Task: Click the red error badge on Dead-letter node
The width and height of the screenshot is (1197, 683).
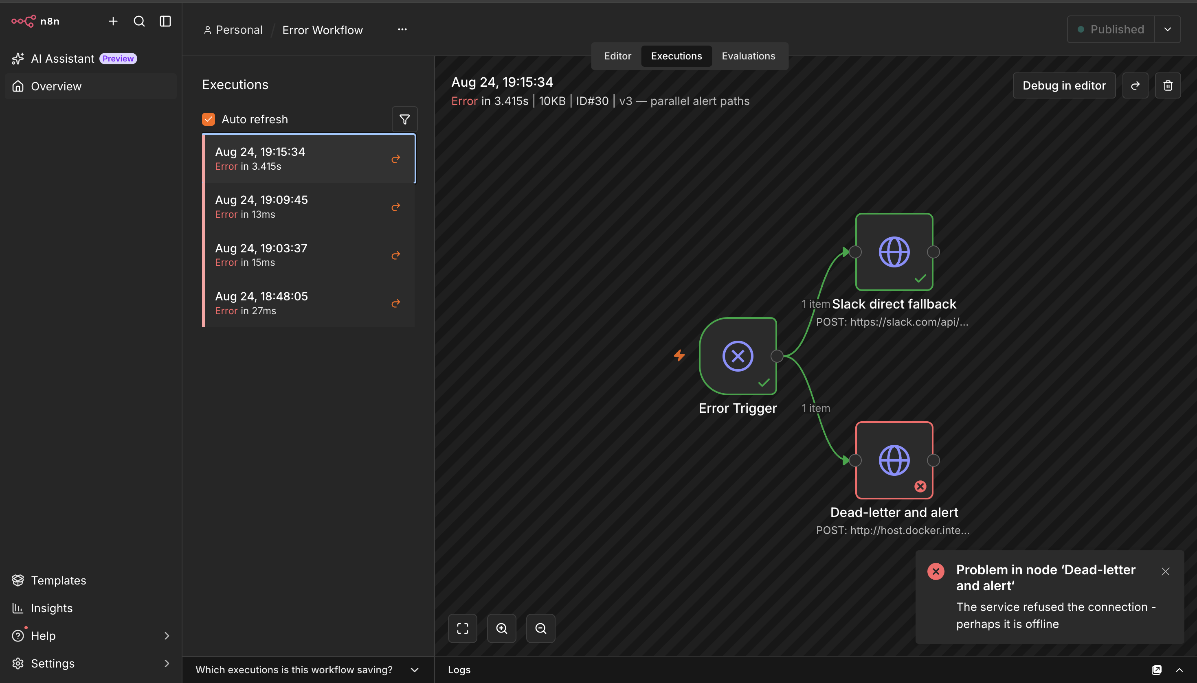Action: 920,486
